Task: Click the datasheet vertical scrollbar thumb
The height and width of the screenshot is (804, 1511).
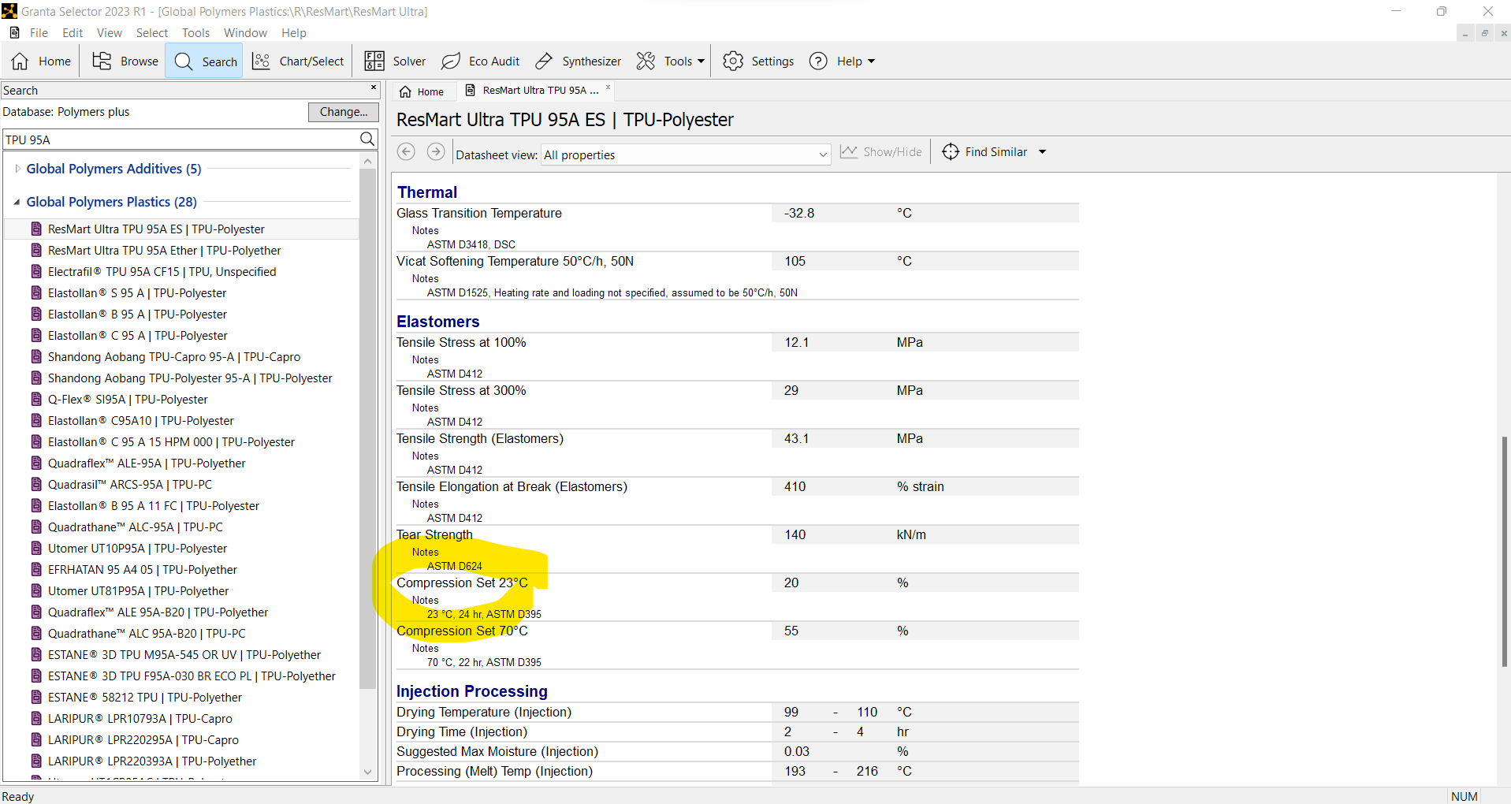Action: pos(1504,552)
